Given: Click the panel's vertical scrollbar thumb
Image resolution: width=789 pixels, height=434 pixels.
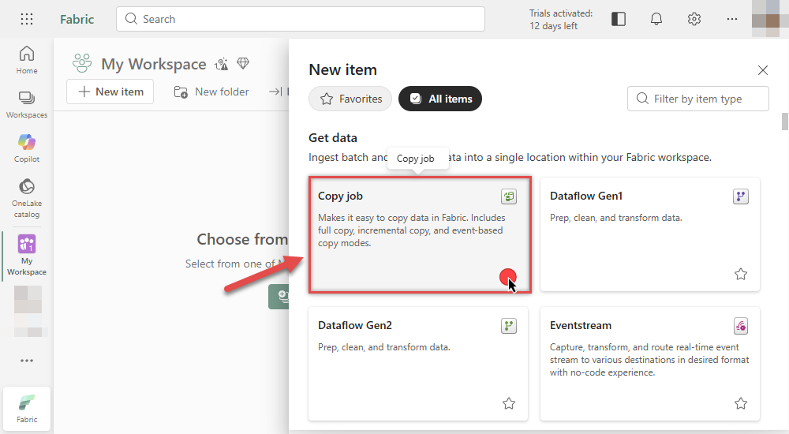Looking at the screenshot, I should 784,122.
